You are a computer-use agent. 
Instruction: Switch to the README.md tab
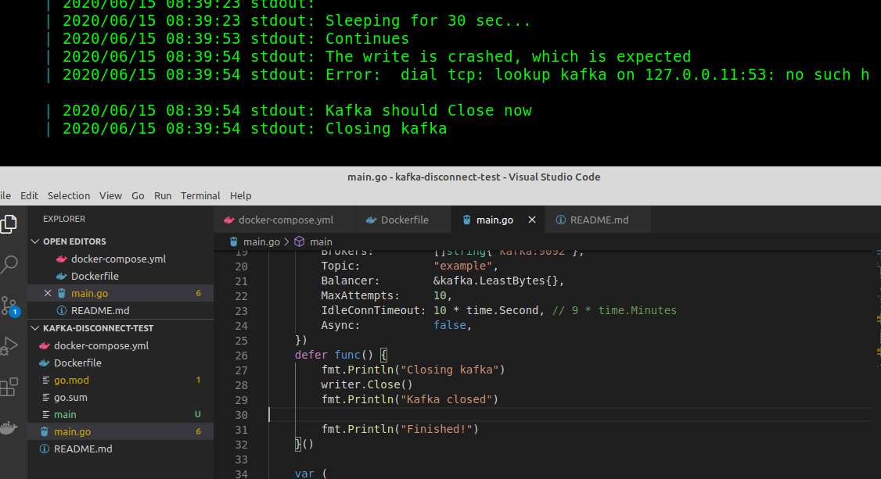coord(598,220)
